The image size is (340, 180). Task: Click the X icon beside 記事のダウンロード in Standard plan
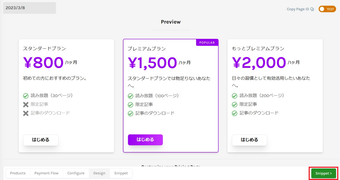(x=26, y=113)
